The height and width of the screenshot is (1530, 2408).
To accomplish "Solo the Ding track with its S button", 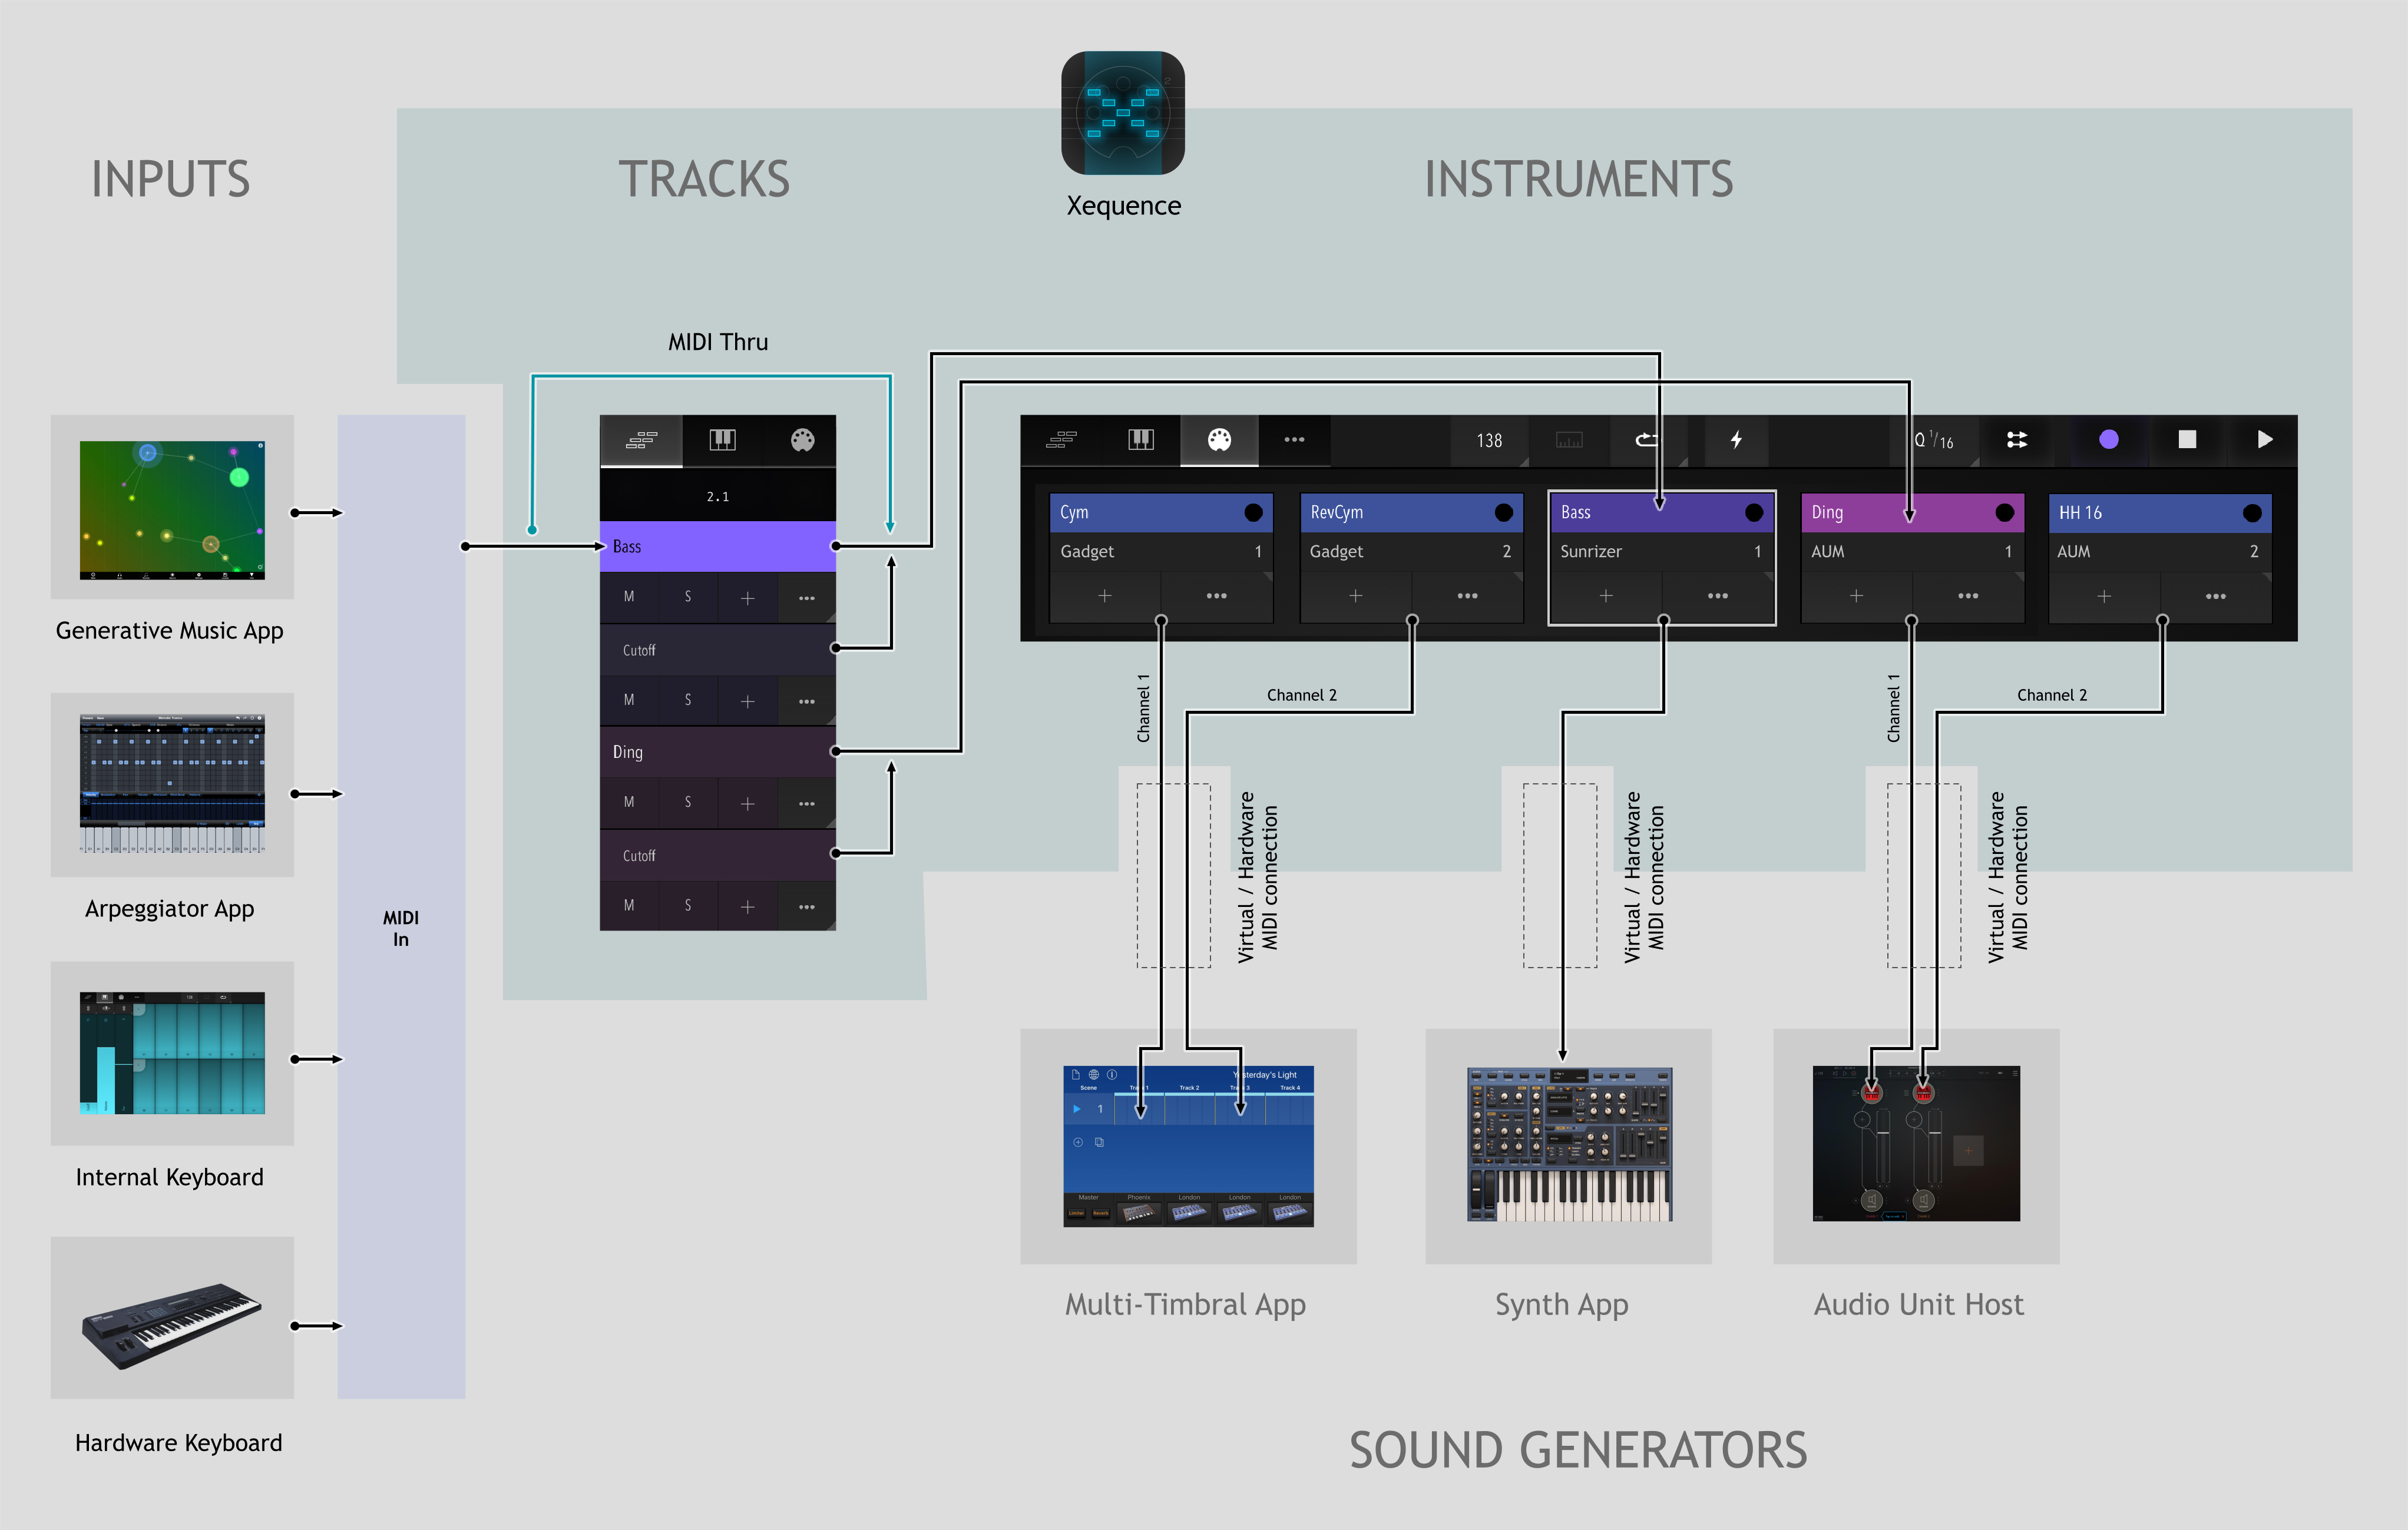I will pyautogui.click(x=688, y=802).
